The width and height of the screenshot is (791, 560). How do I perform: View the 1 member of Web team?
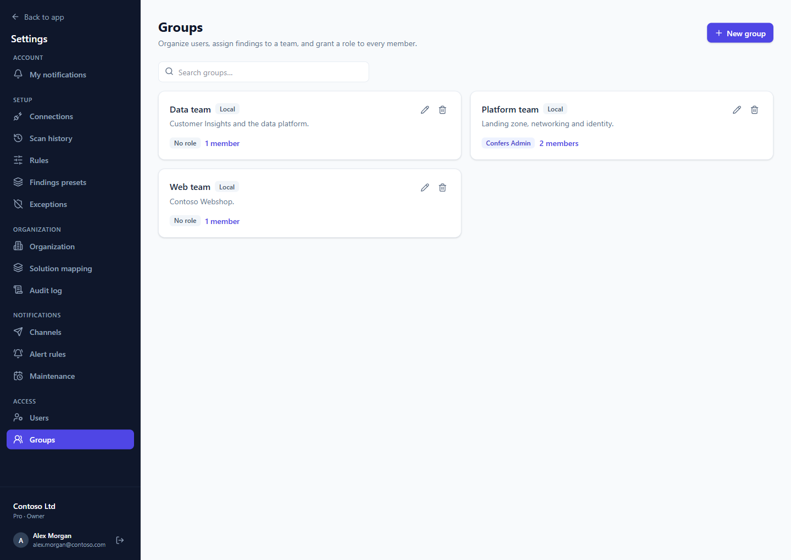coord(222,221)
